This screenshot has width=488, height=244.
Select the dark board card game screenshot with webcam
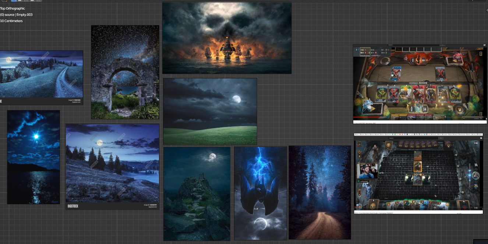click(418, 174)
